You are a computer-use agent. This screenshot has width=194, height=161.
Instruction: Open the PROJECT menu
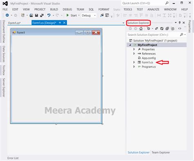pyautogui.click(x=40, y=9)
